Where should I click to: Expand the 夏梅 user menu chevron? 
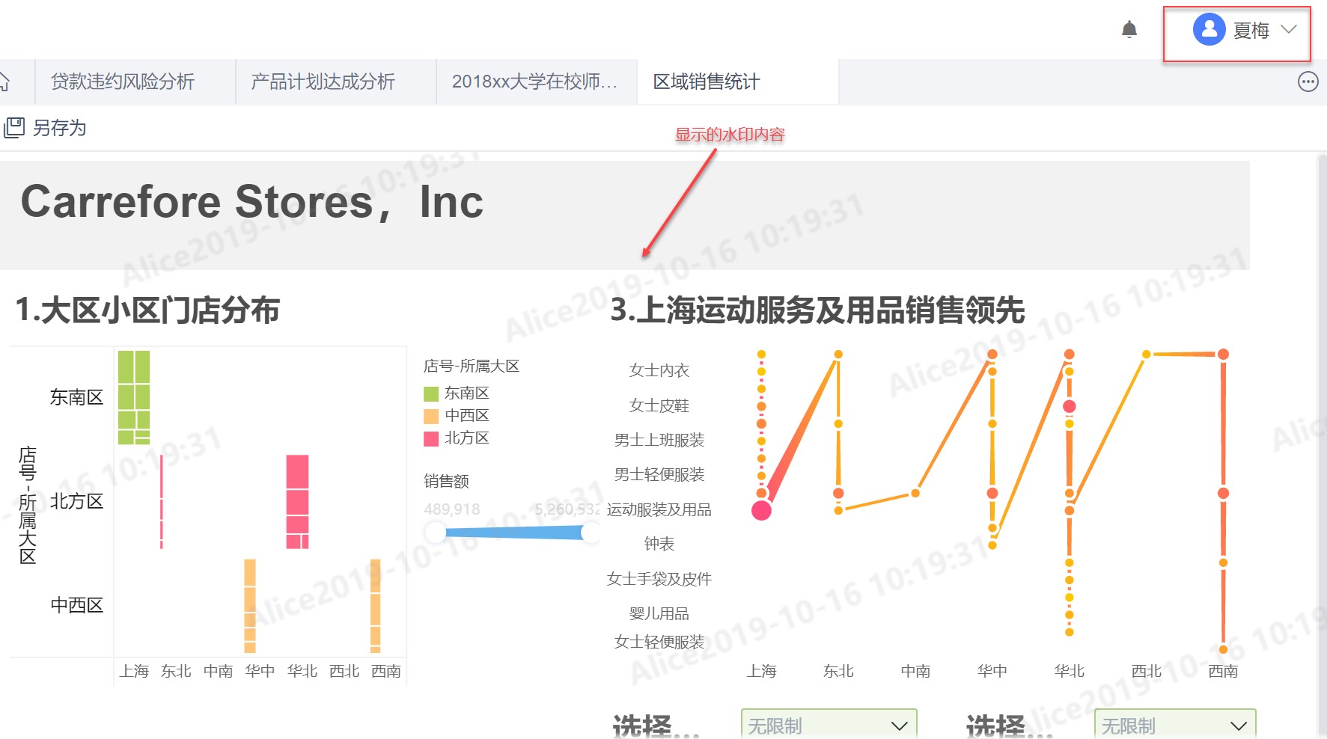click(x=1288, y=30)
